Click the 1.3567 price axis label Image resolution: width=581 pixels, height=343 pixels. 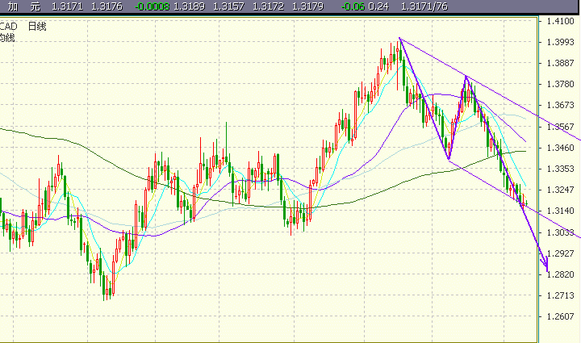(x=560, y=127)
